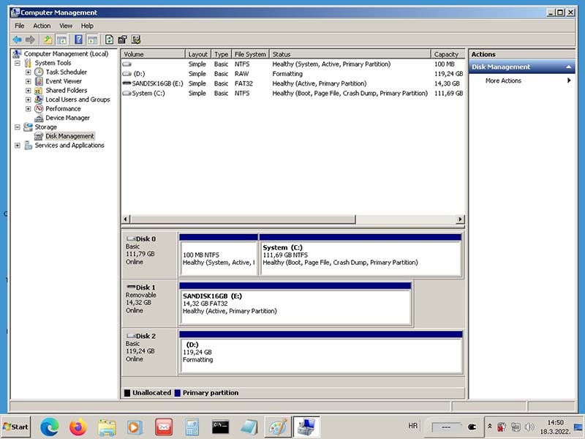Open Device Manager in the tree

pyautogui.click(x=67, y=118)
